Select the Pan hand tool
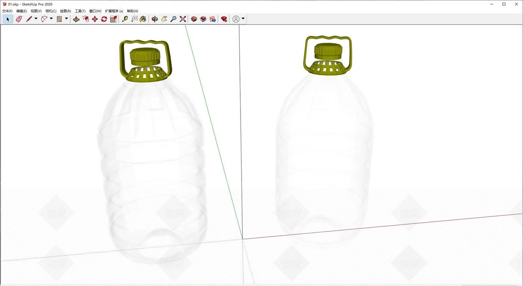The image size is (523, 286). [164, 19]
